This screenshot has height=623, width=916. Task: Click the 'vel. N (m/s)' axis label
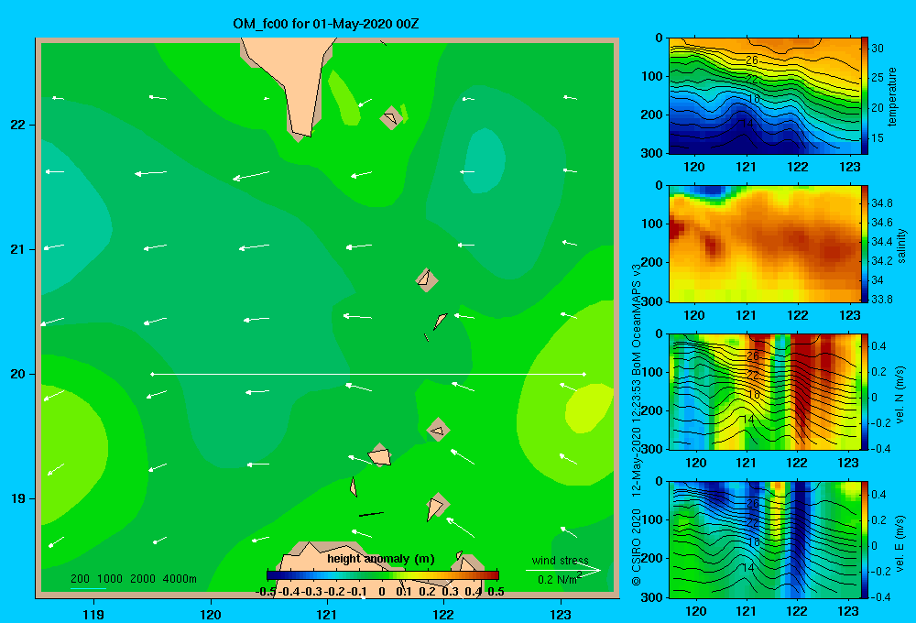900,395
